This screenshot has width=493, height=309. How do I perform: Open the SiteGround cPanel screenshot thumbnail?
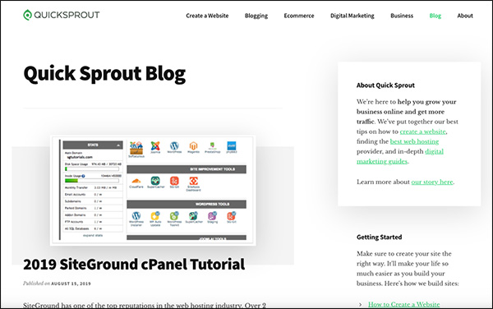(x=153, y=191)
